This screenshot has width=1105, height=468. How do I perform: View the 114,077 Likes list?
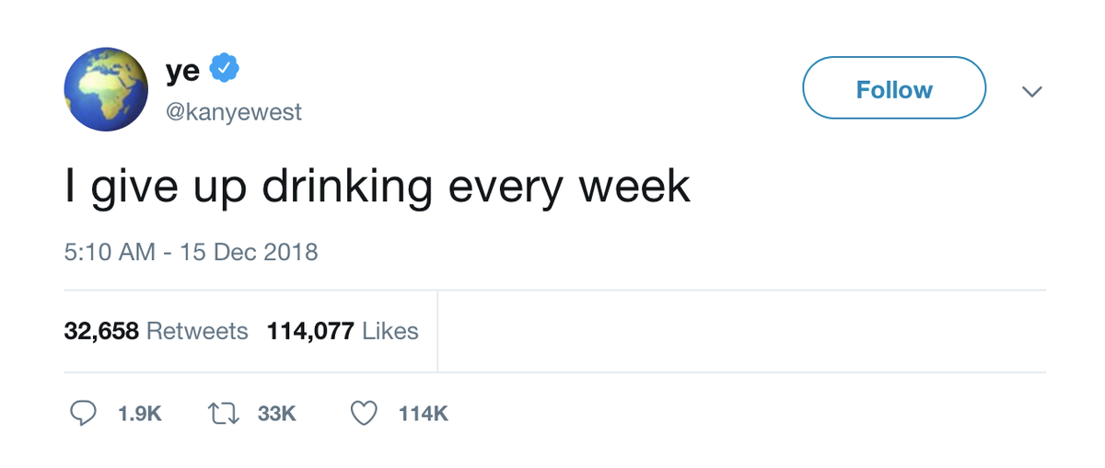point(342,331)
